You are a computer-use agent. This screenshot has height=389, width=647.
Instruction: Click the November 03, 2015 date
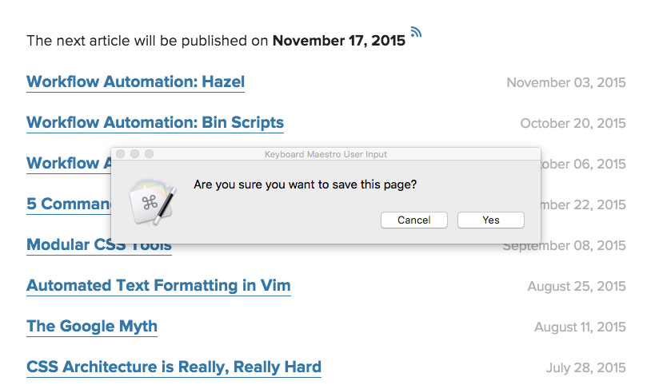[565, 82]
